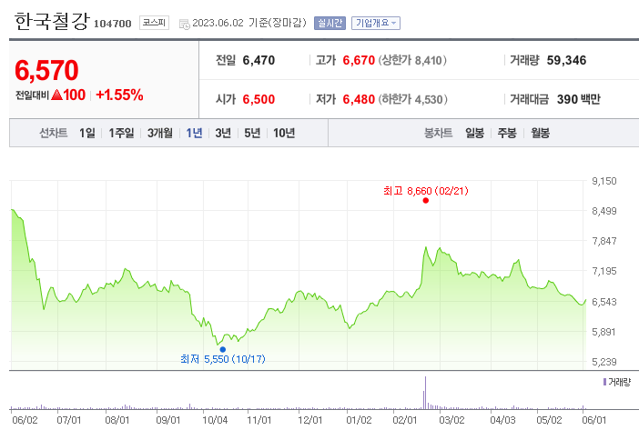Click the 06/02 x-axis date label
This screenshot has height=440, width=639.
[x=25, y=420]
